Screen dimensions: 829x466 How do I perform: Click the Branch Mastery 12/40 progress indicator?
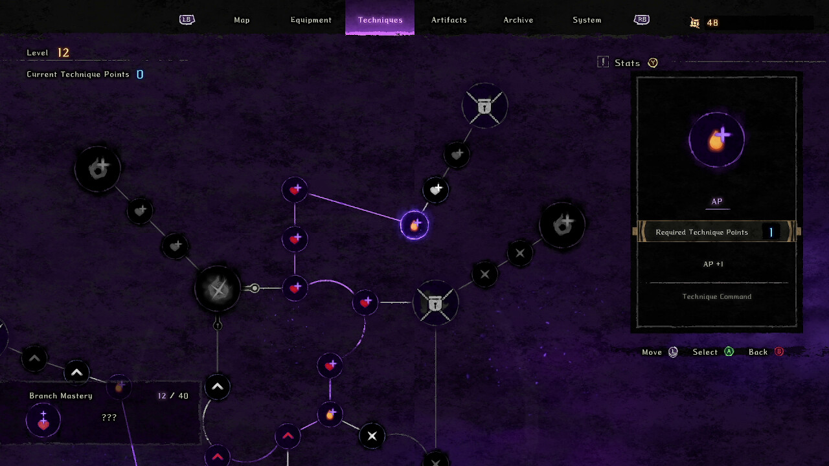(x=172, y=396)
